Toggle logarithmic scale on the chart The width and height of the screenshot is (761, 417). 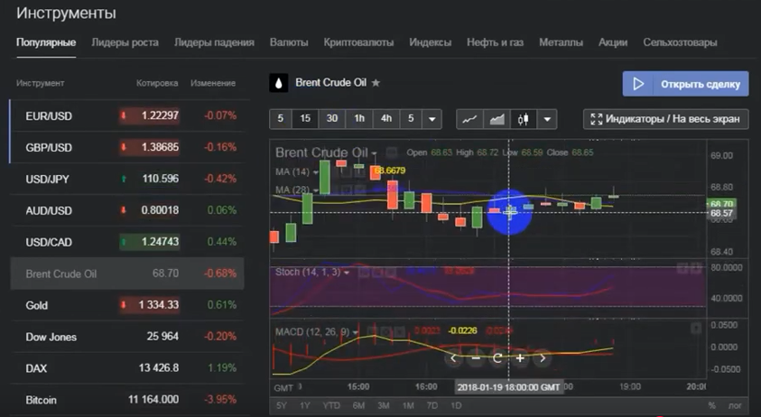pyautogui.click(x=736, y=405)
